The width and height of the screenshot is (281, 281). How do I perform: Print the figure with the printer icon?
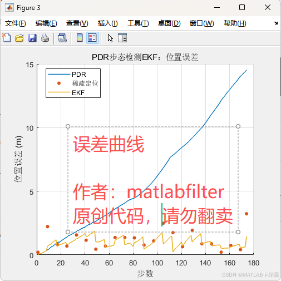pos(45,38)
